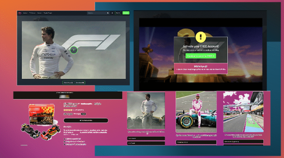Click the pink banner below the activation dialog
The image size is (284, 158).
[x=201, y=68]
